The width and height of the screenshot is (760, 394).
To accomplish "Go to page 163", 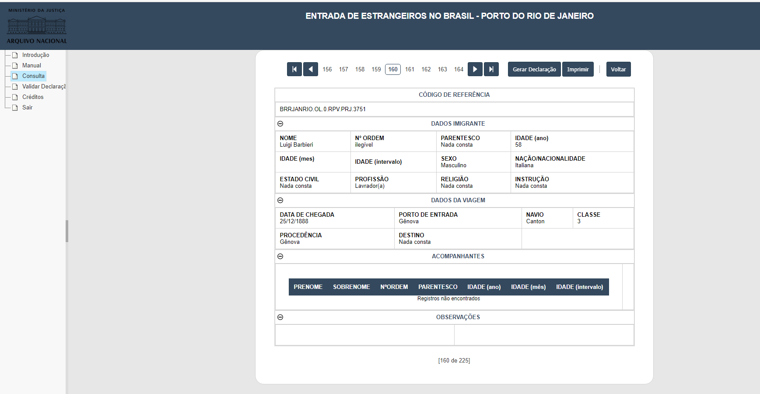I will (x=442, y=69).
